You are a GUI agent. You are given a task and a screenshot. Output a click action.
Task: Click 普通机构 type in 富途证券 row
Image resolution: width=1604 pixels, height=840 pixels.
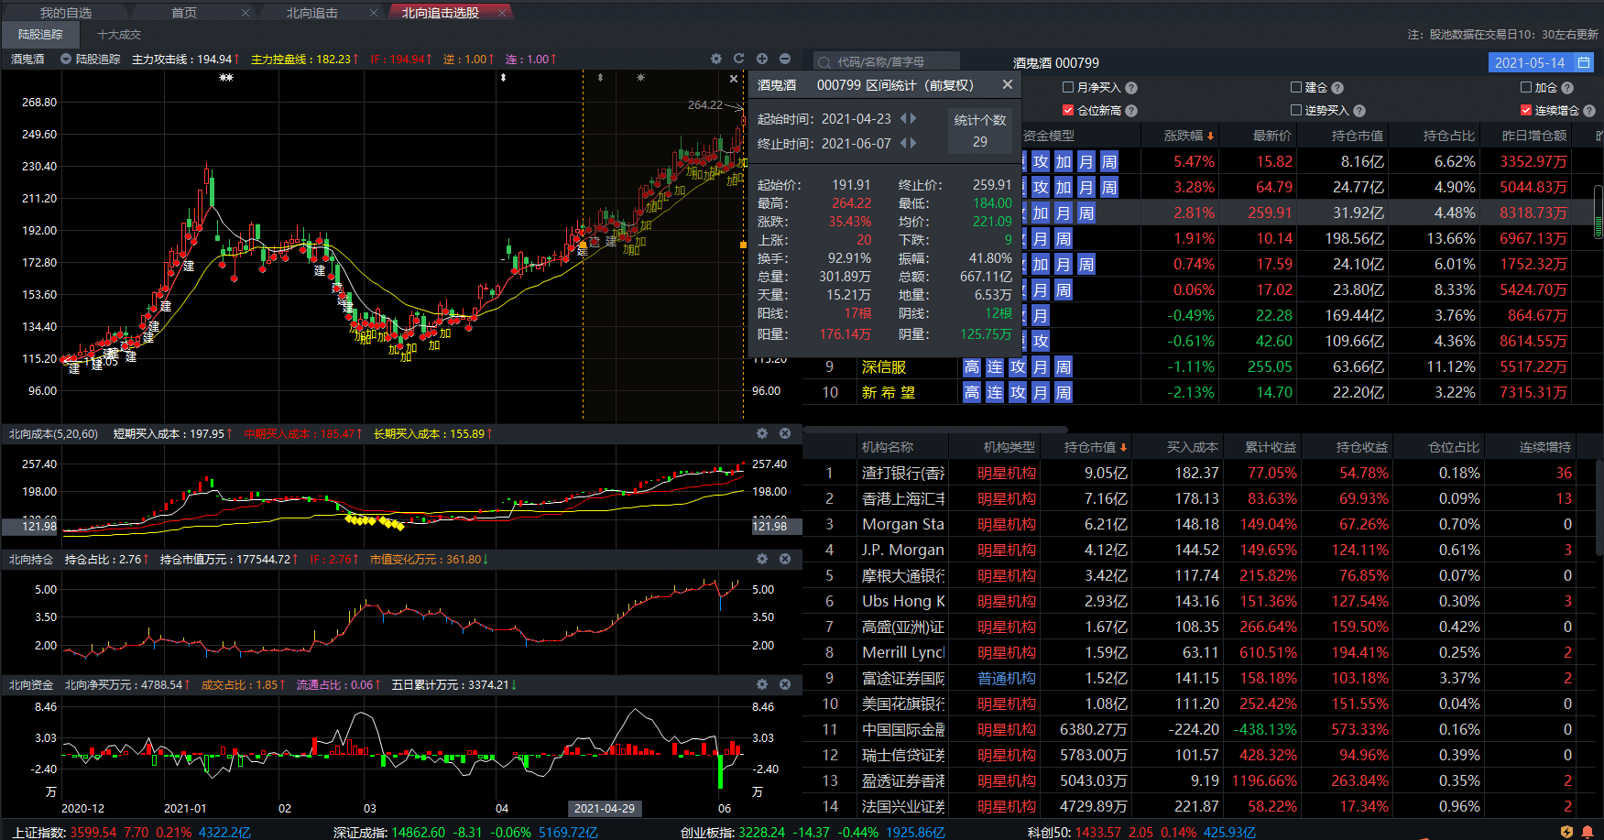click(1006, 679)
